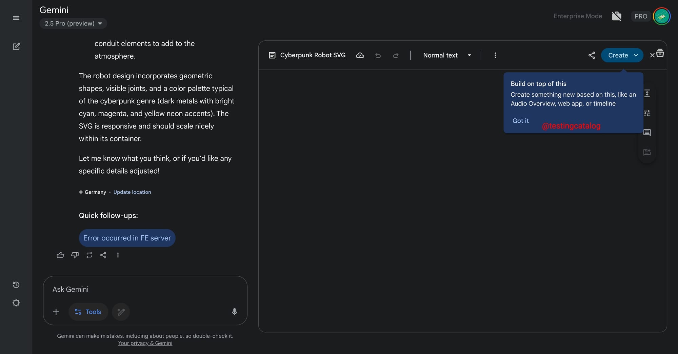Viewport: 678px width, 354px height.
Task: Open the Your privacy & Gemini link
Action: click(145, 343)
